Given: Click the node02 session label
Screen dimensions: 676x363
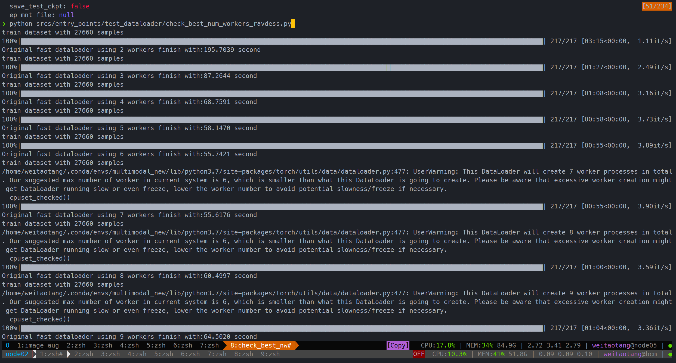Looking at the screenshot, I should click(17, 354).
